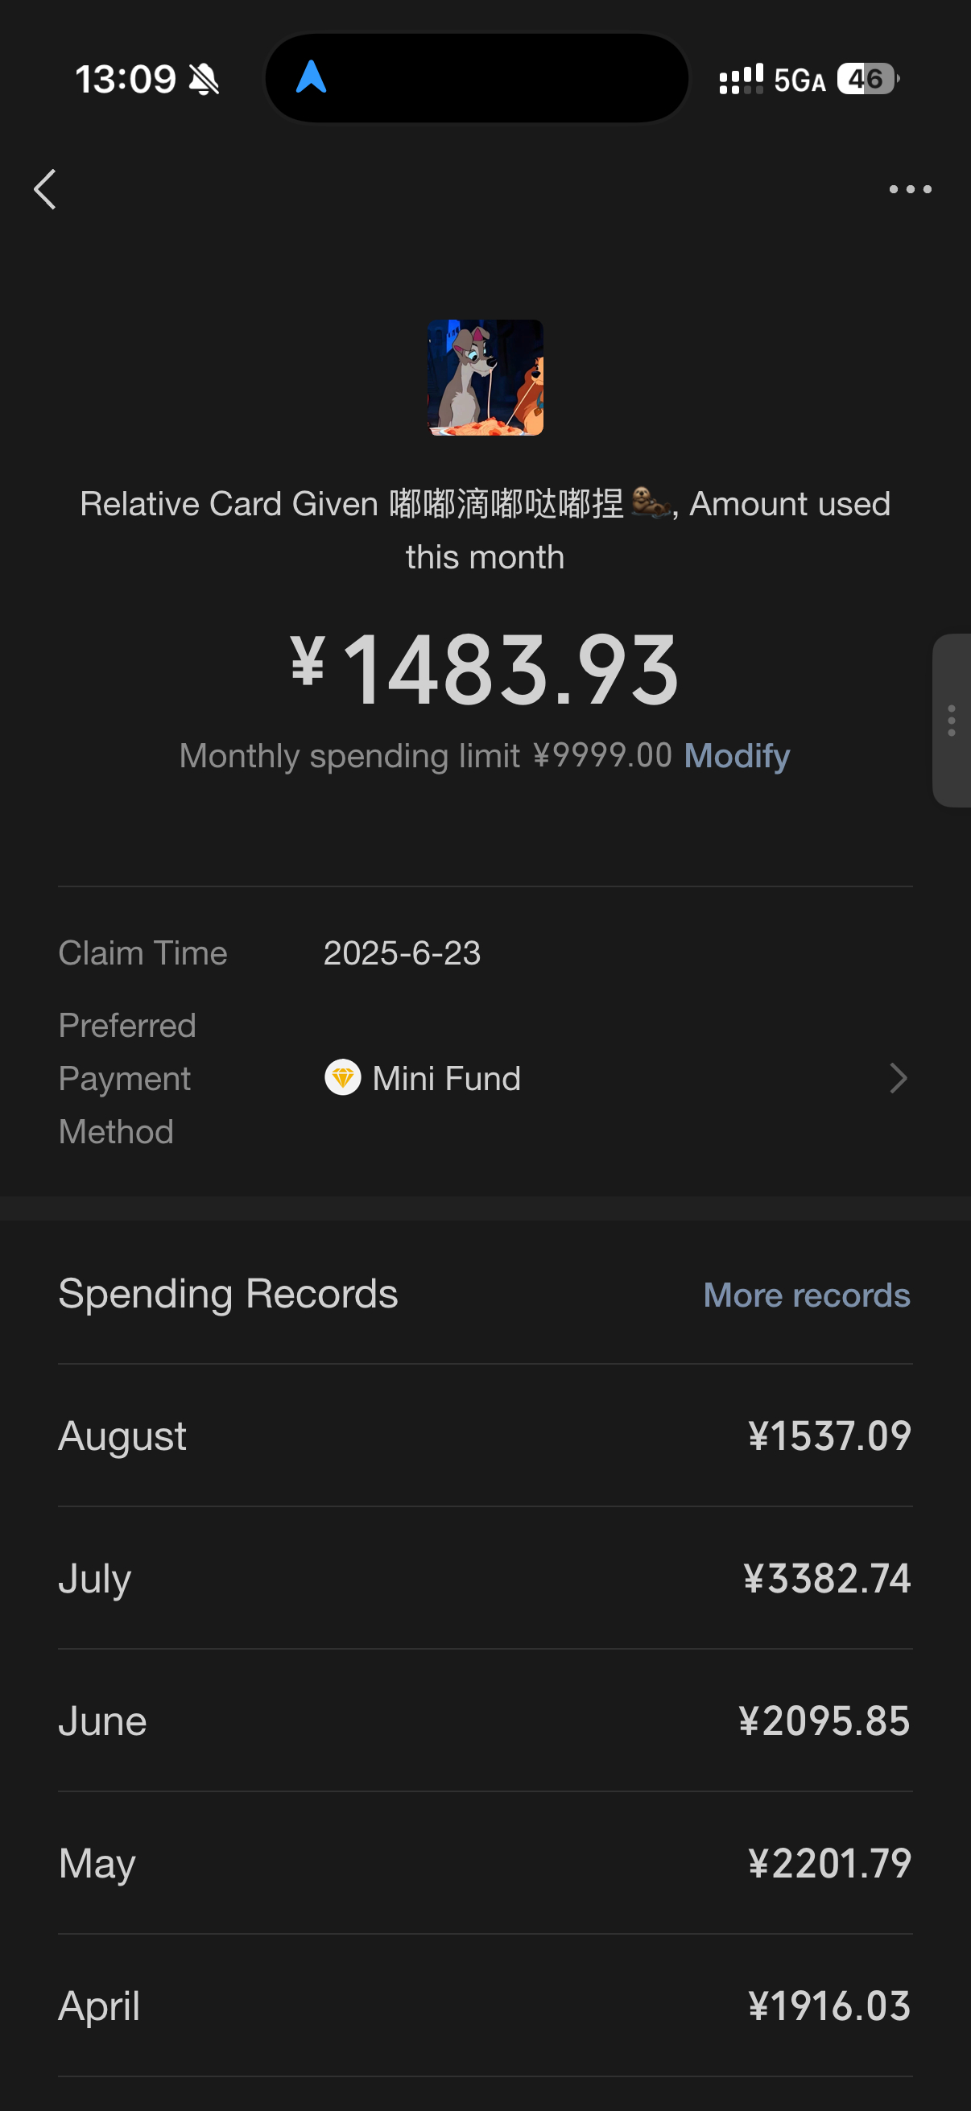
Task: Select Mini Fund payment method row
Action: 485,1079
